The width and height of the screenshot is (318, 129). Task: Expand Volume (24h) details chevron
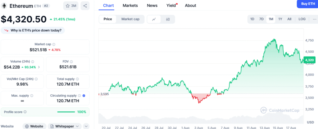(x=39, y=67)
